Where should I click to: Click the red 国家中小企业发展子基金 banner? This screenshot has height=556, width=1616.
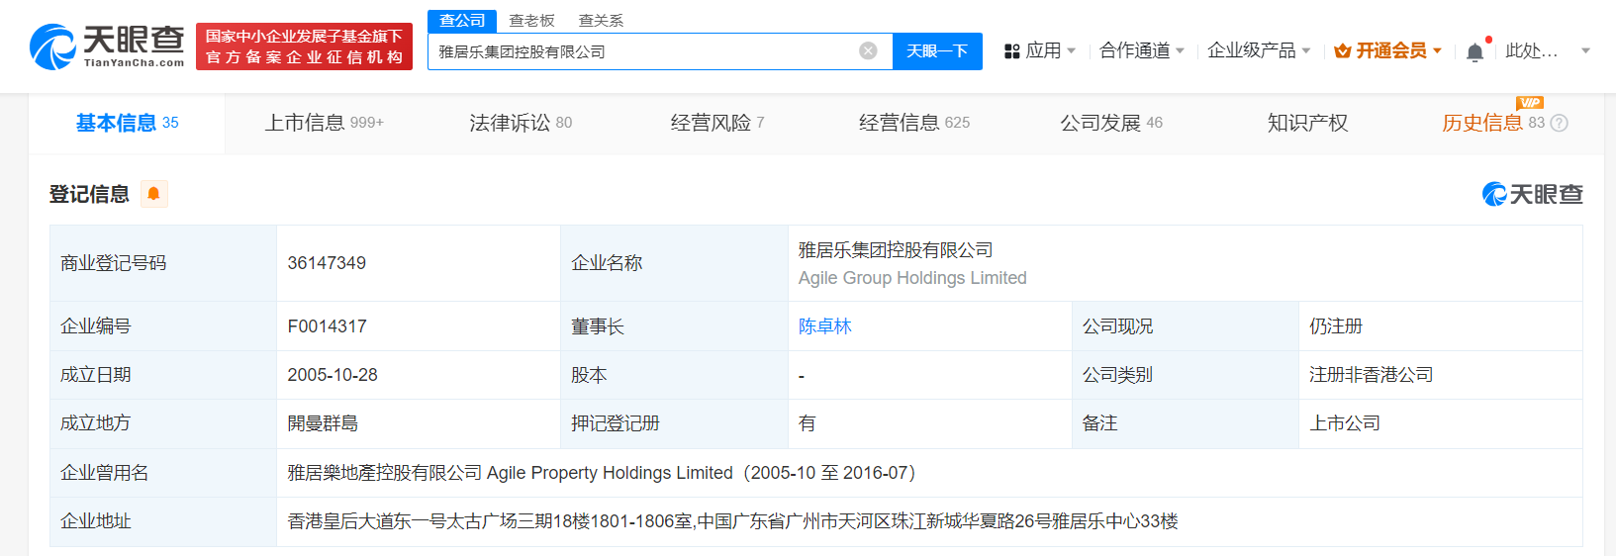304,46
